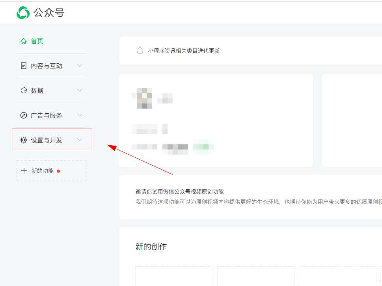382x286 pixels.
Task: Click the 新的创作 heading
Action: click(x=151, y=247)
